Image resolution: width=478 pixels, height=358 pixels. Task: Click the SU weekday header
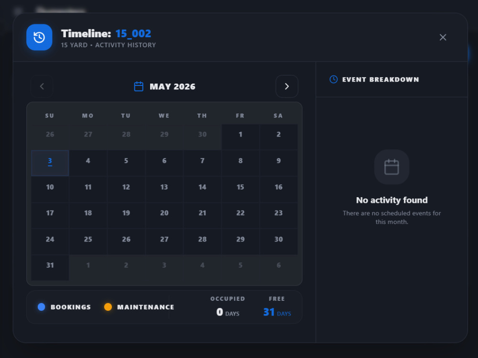click(50, 116)
